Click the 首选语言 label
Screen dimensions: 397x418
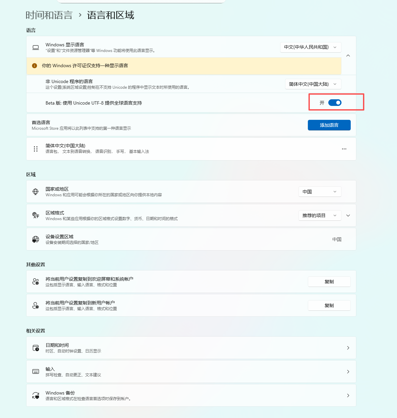(41, 122)
